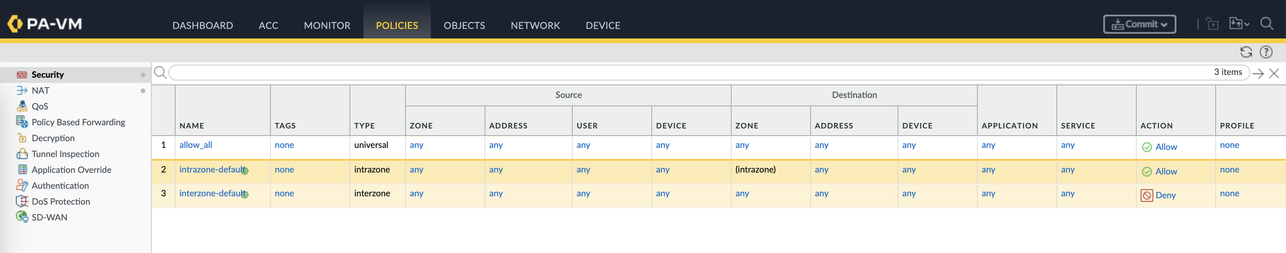Open the help question mark icon
The width and height of the screenshot is (1286, 253).
[1265, 52]
